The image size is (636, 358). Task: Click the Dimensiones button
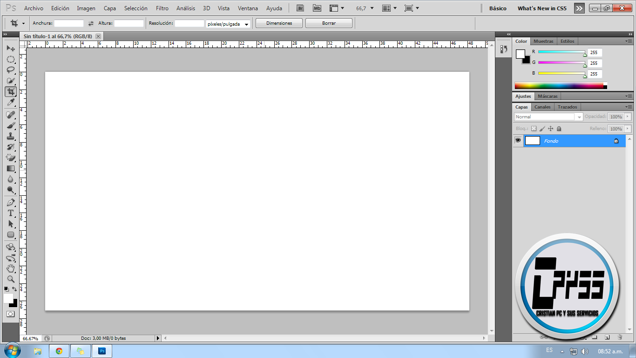pos(279,23)
